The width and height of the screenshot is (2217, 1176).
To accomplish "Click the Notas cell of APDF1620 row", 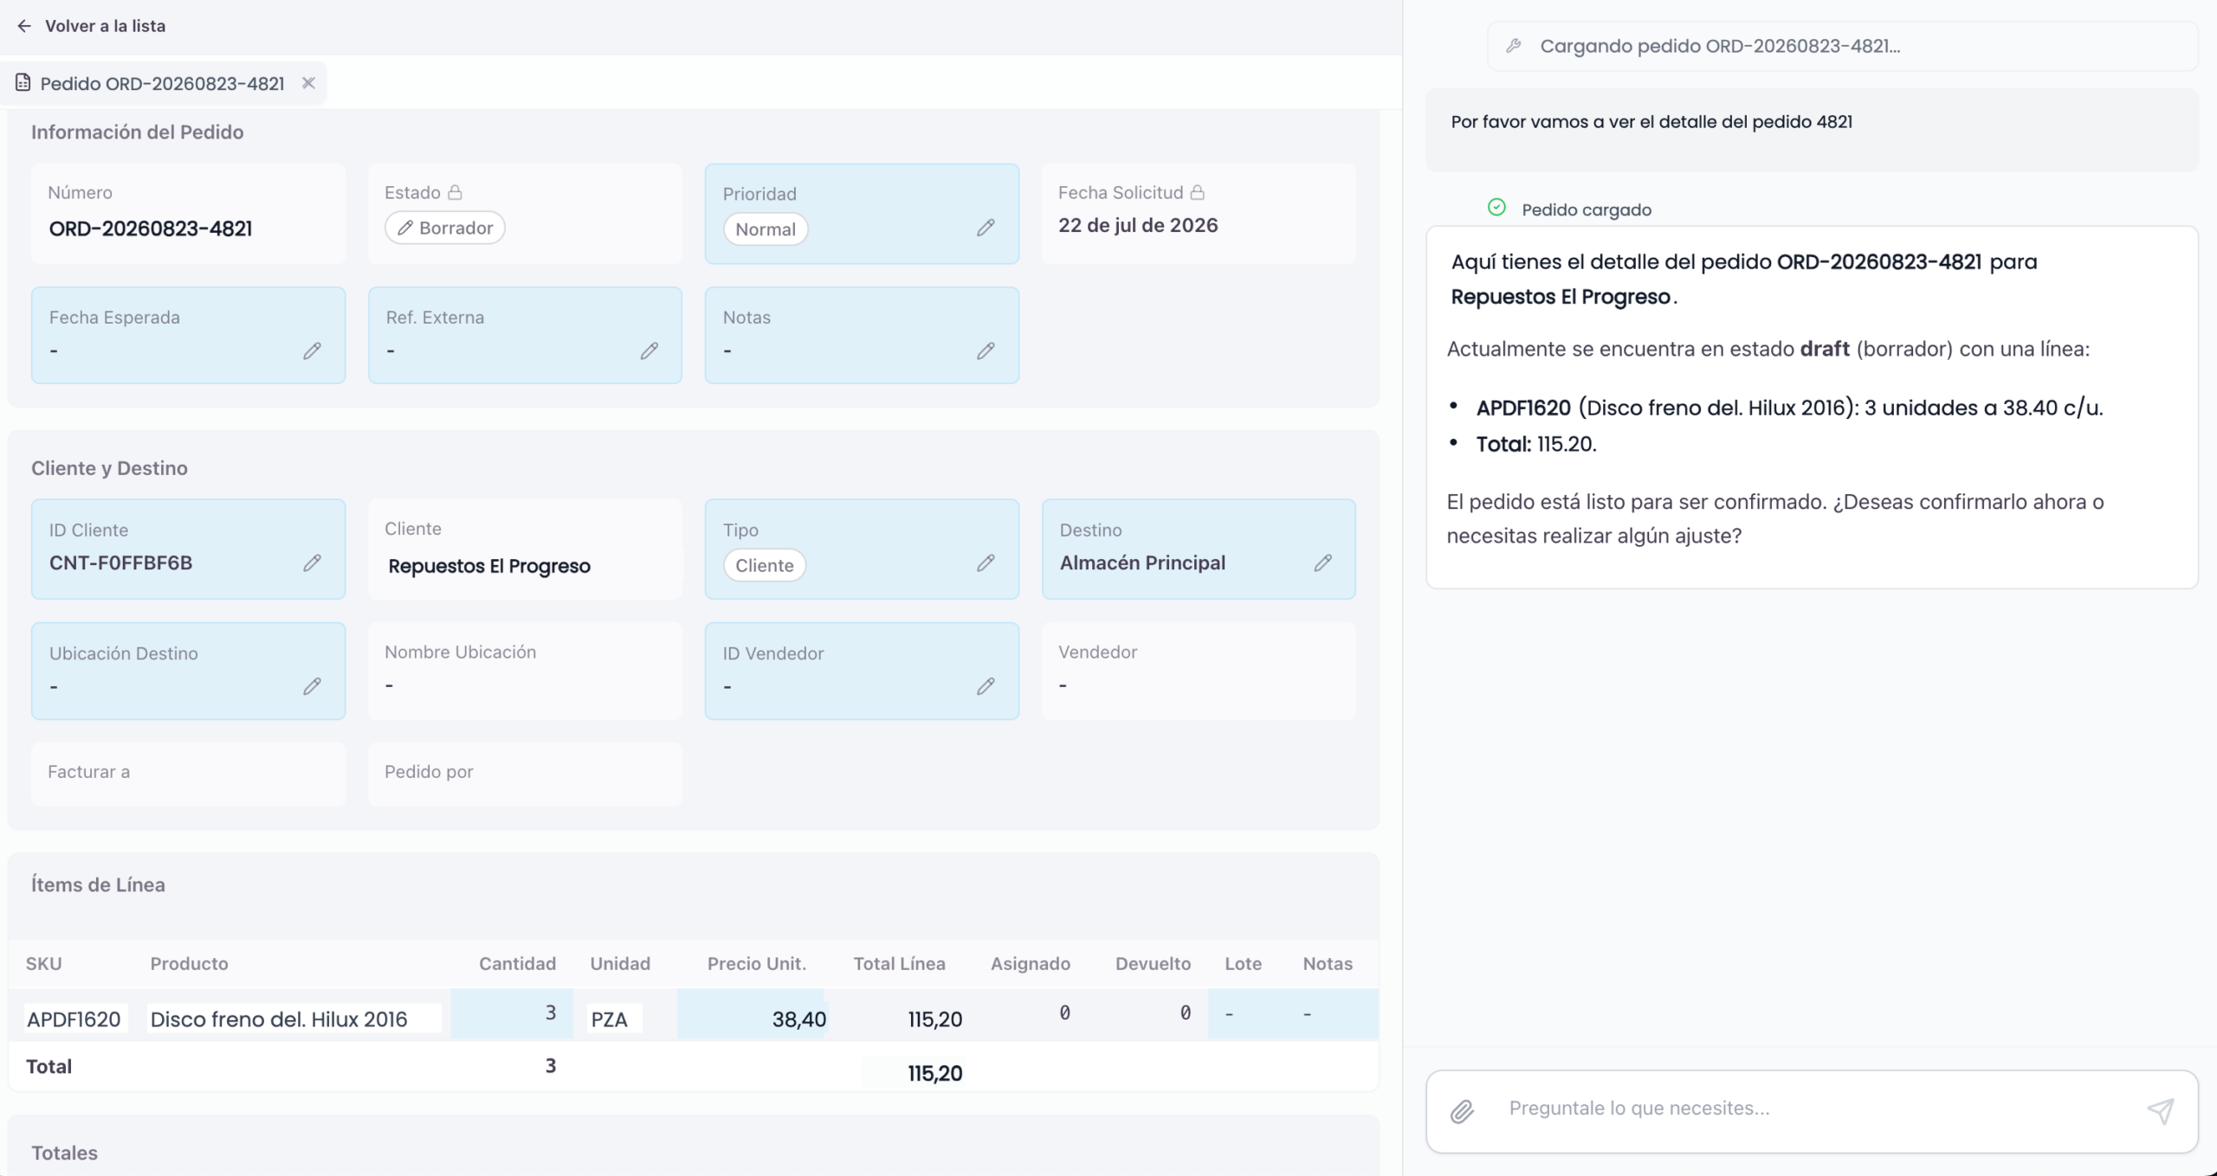I will (1334, 1013).
